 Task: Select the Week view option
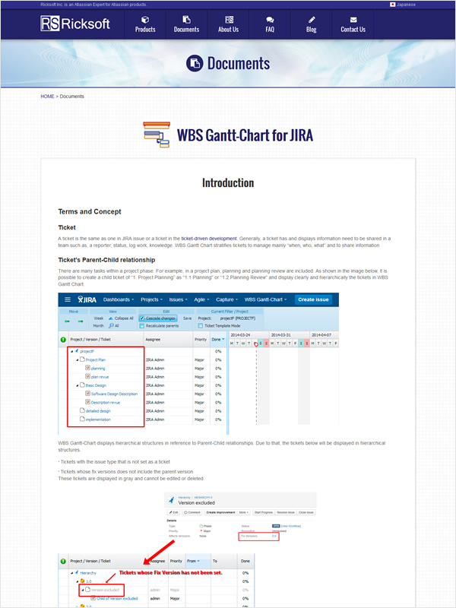[99, 318]
